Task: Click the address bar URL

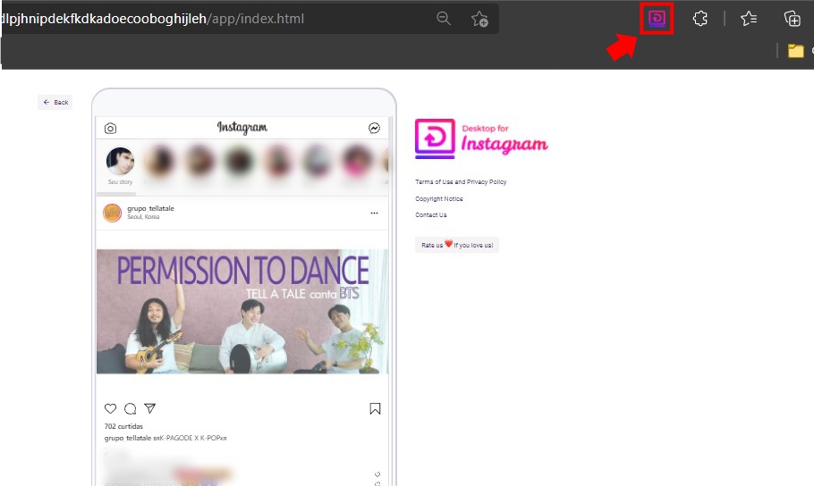Action: 152,19
